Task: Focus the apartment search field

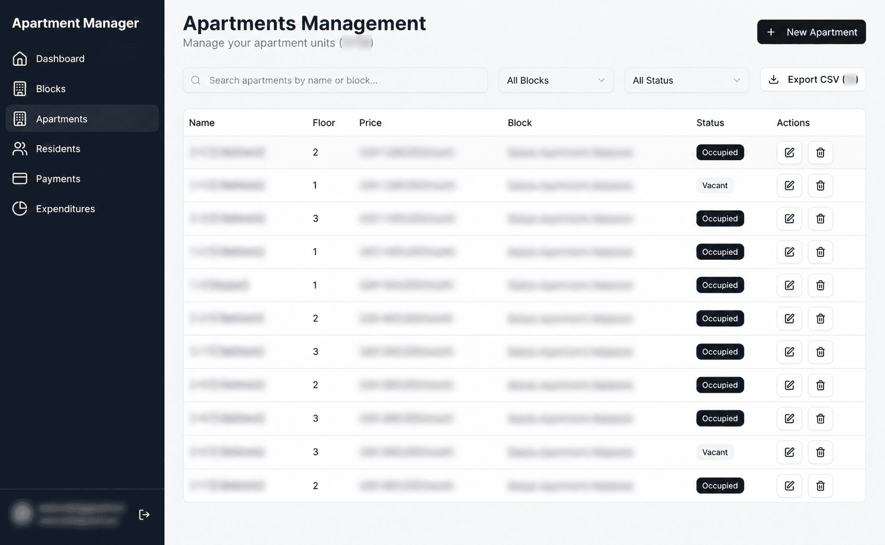Action: [335, 80]
